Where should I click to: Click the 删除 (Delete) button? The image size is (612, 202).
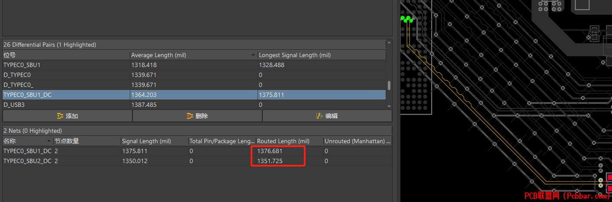point(197,116)
